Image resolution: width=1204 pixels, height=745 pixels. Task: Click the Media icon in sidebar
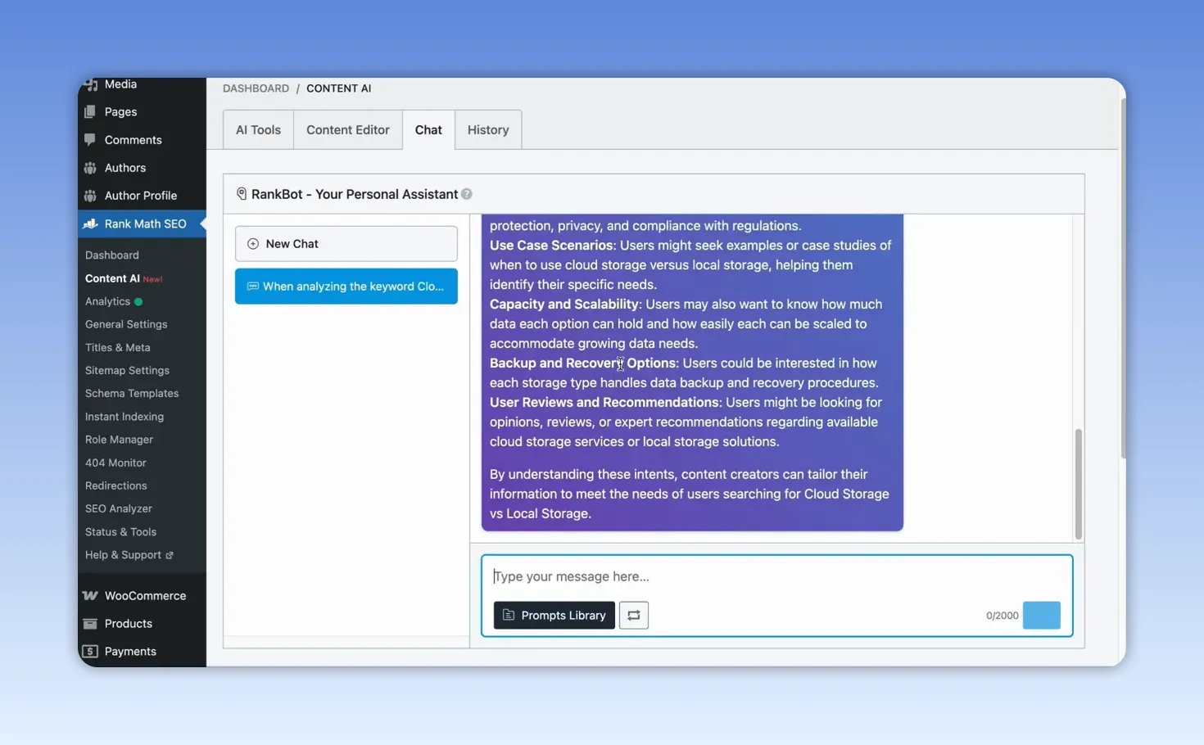[x=90, y=84]
